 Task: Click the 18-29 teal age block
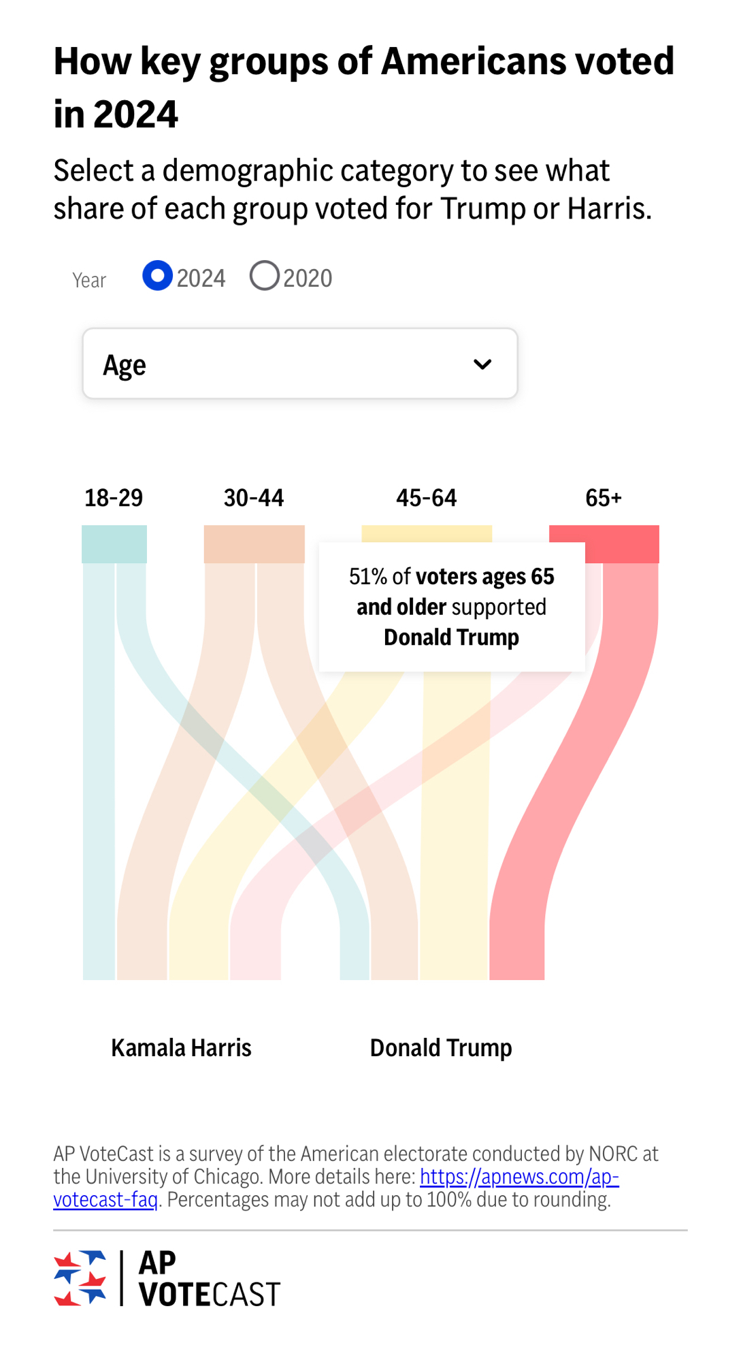tap(114, 544)
